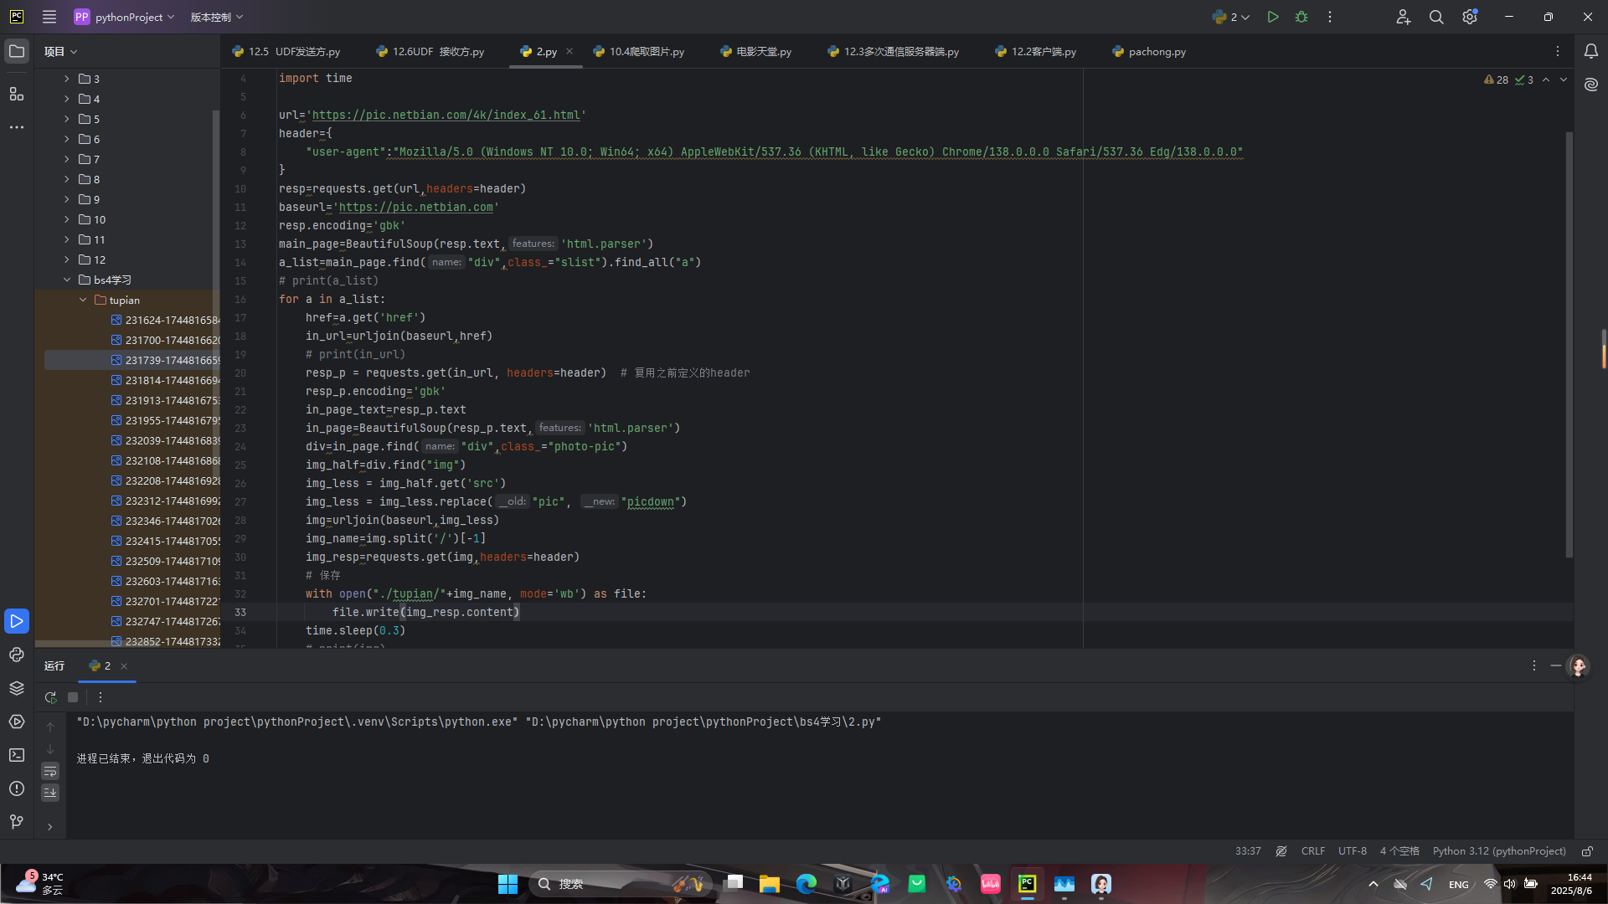Open the Python Packages layers icon
Screen dimensions: 1608x904
coord(17,688)
